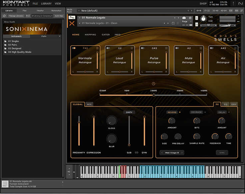Select rack page 17-32
245x194 pixels.
pyautogui.click(x=207, y=11)
